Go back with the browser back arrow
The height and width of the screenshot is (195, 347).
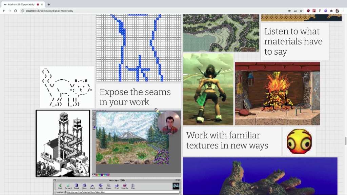point(4,11)
